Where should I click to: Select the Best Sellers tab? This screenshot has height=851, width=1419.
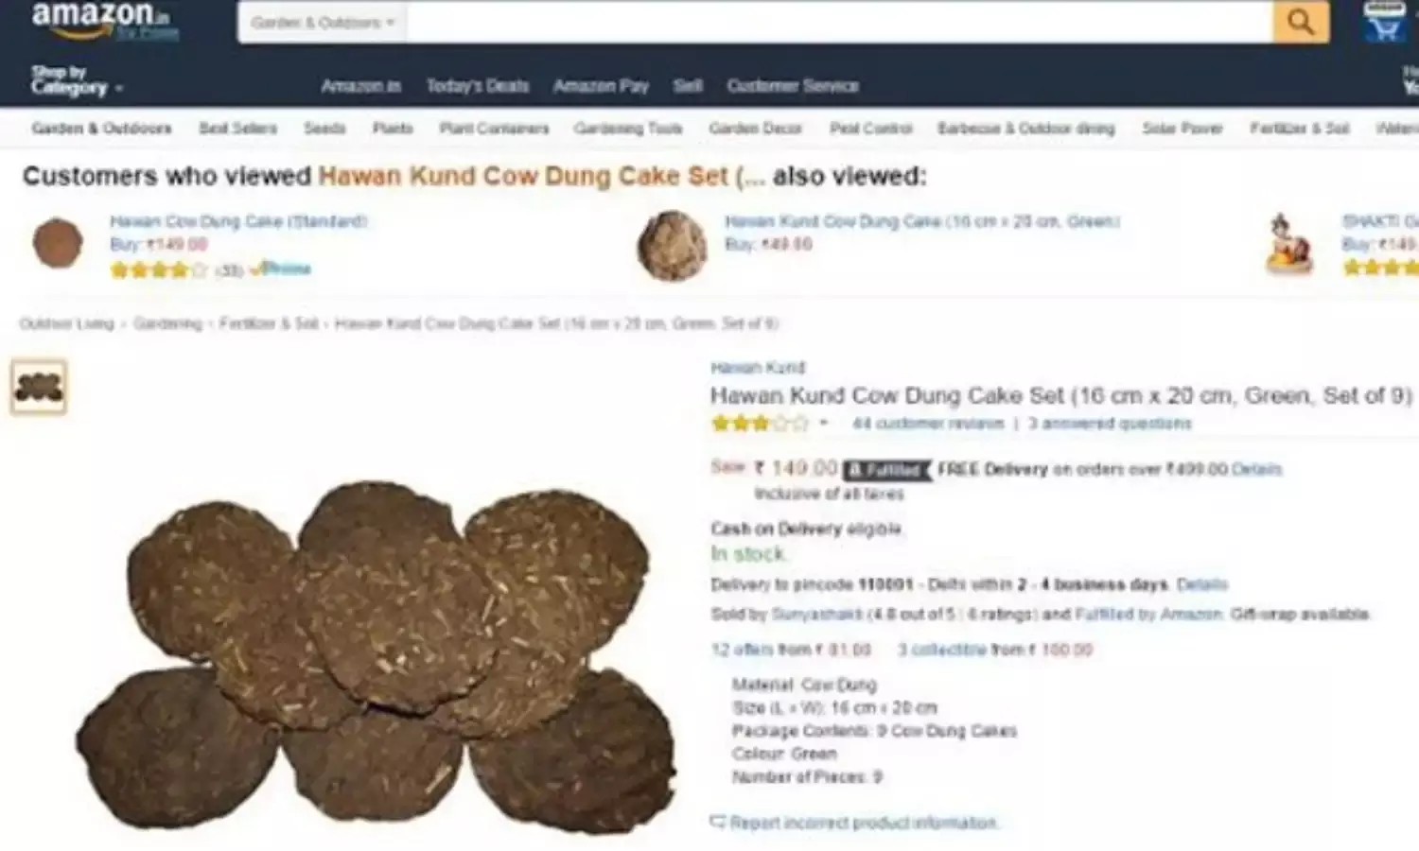(x=238, y=129)
